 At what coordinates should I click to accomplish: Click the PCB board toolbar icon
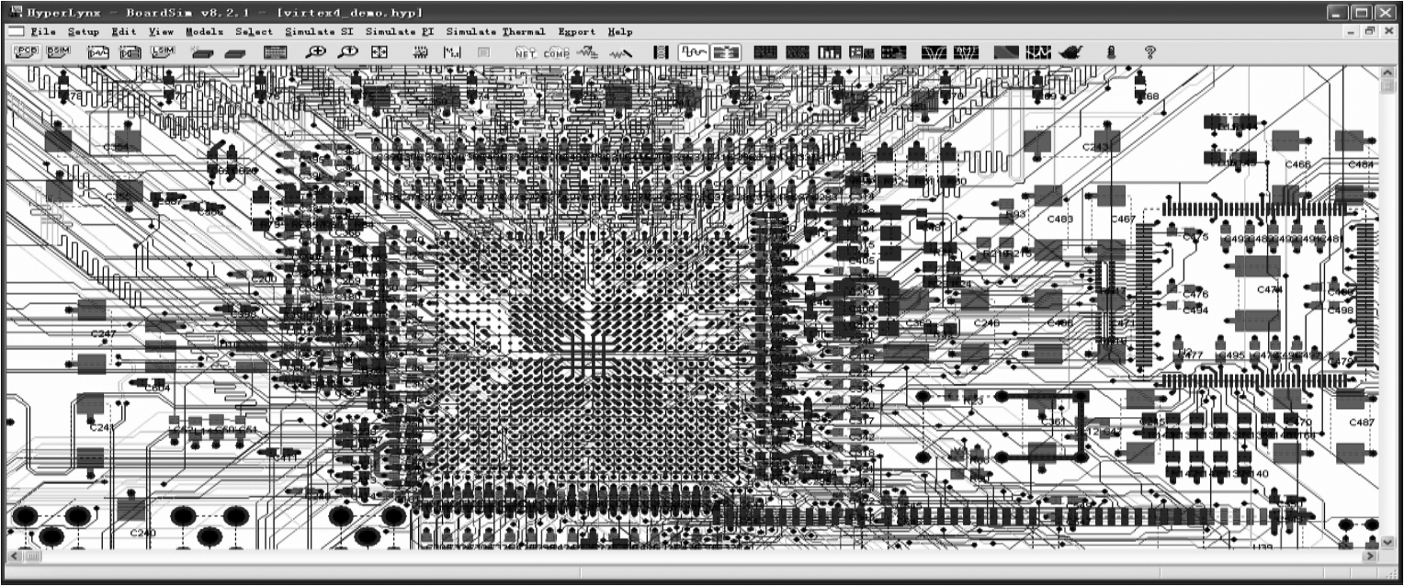click(27, 51)
